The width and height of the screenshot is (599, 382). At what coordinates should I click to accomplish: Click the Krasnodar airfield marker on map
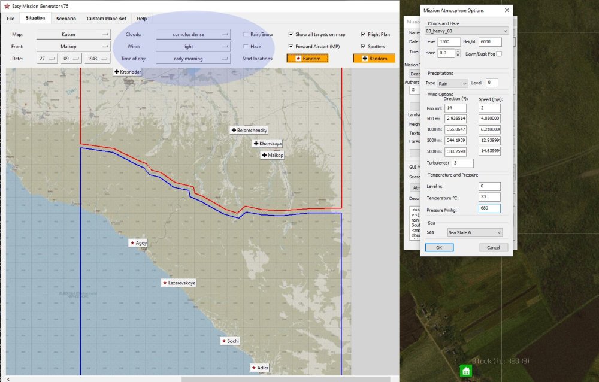tap(129, 72)
